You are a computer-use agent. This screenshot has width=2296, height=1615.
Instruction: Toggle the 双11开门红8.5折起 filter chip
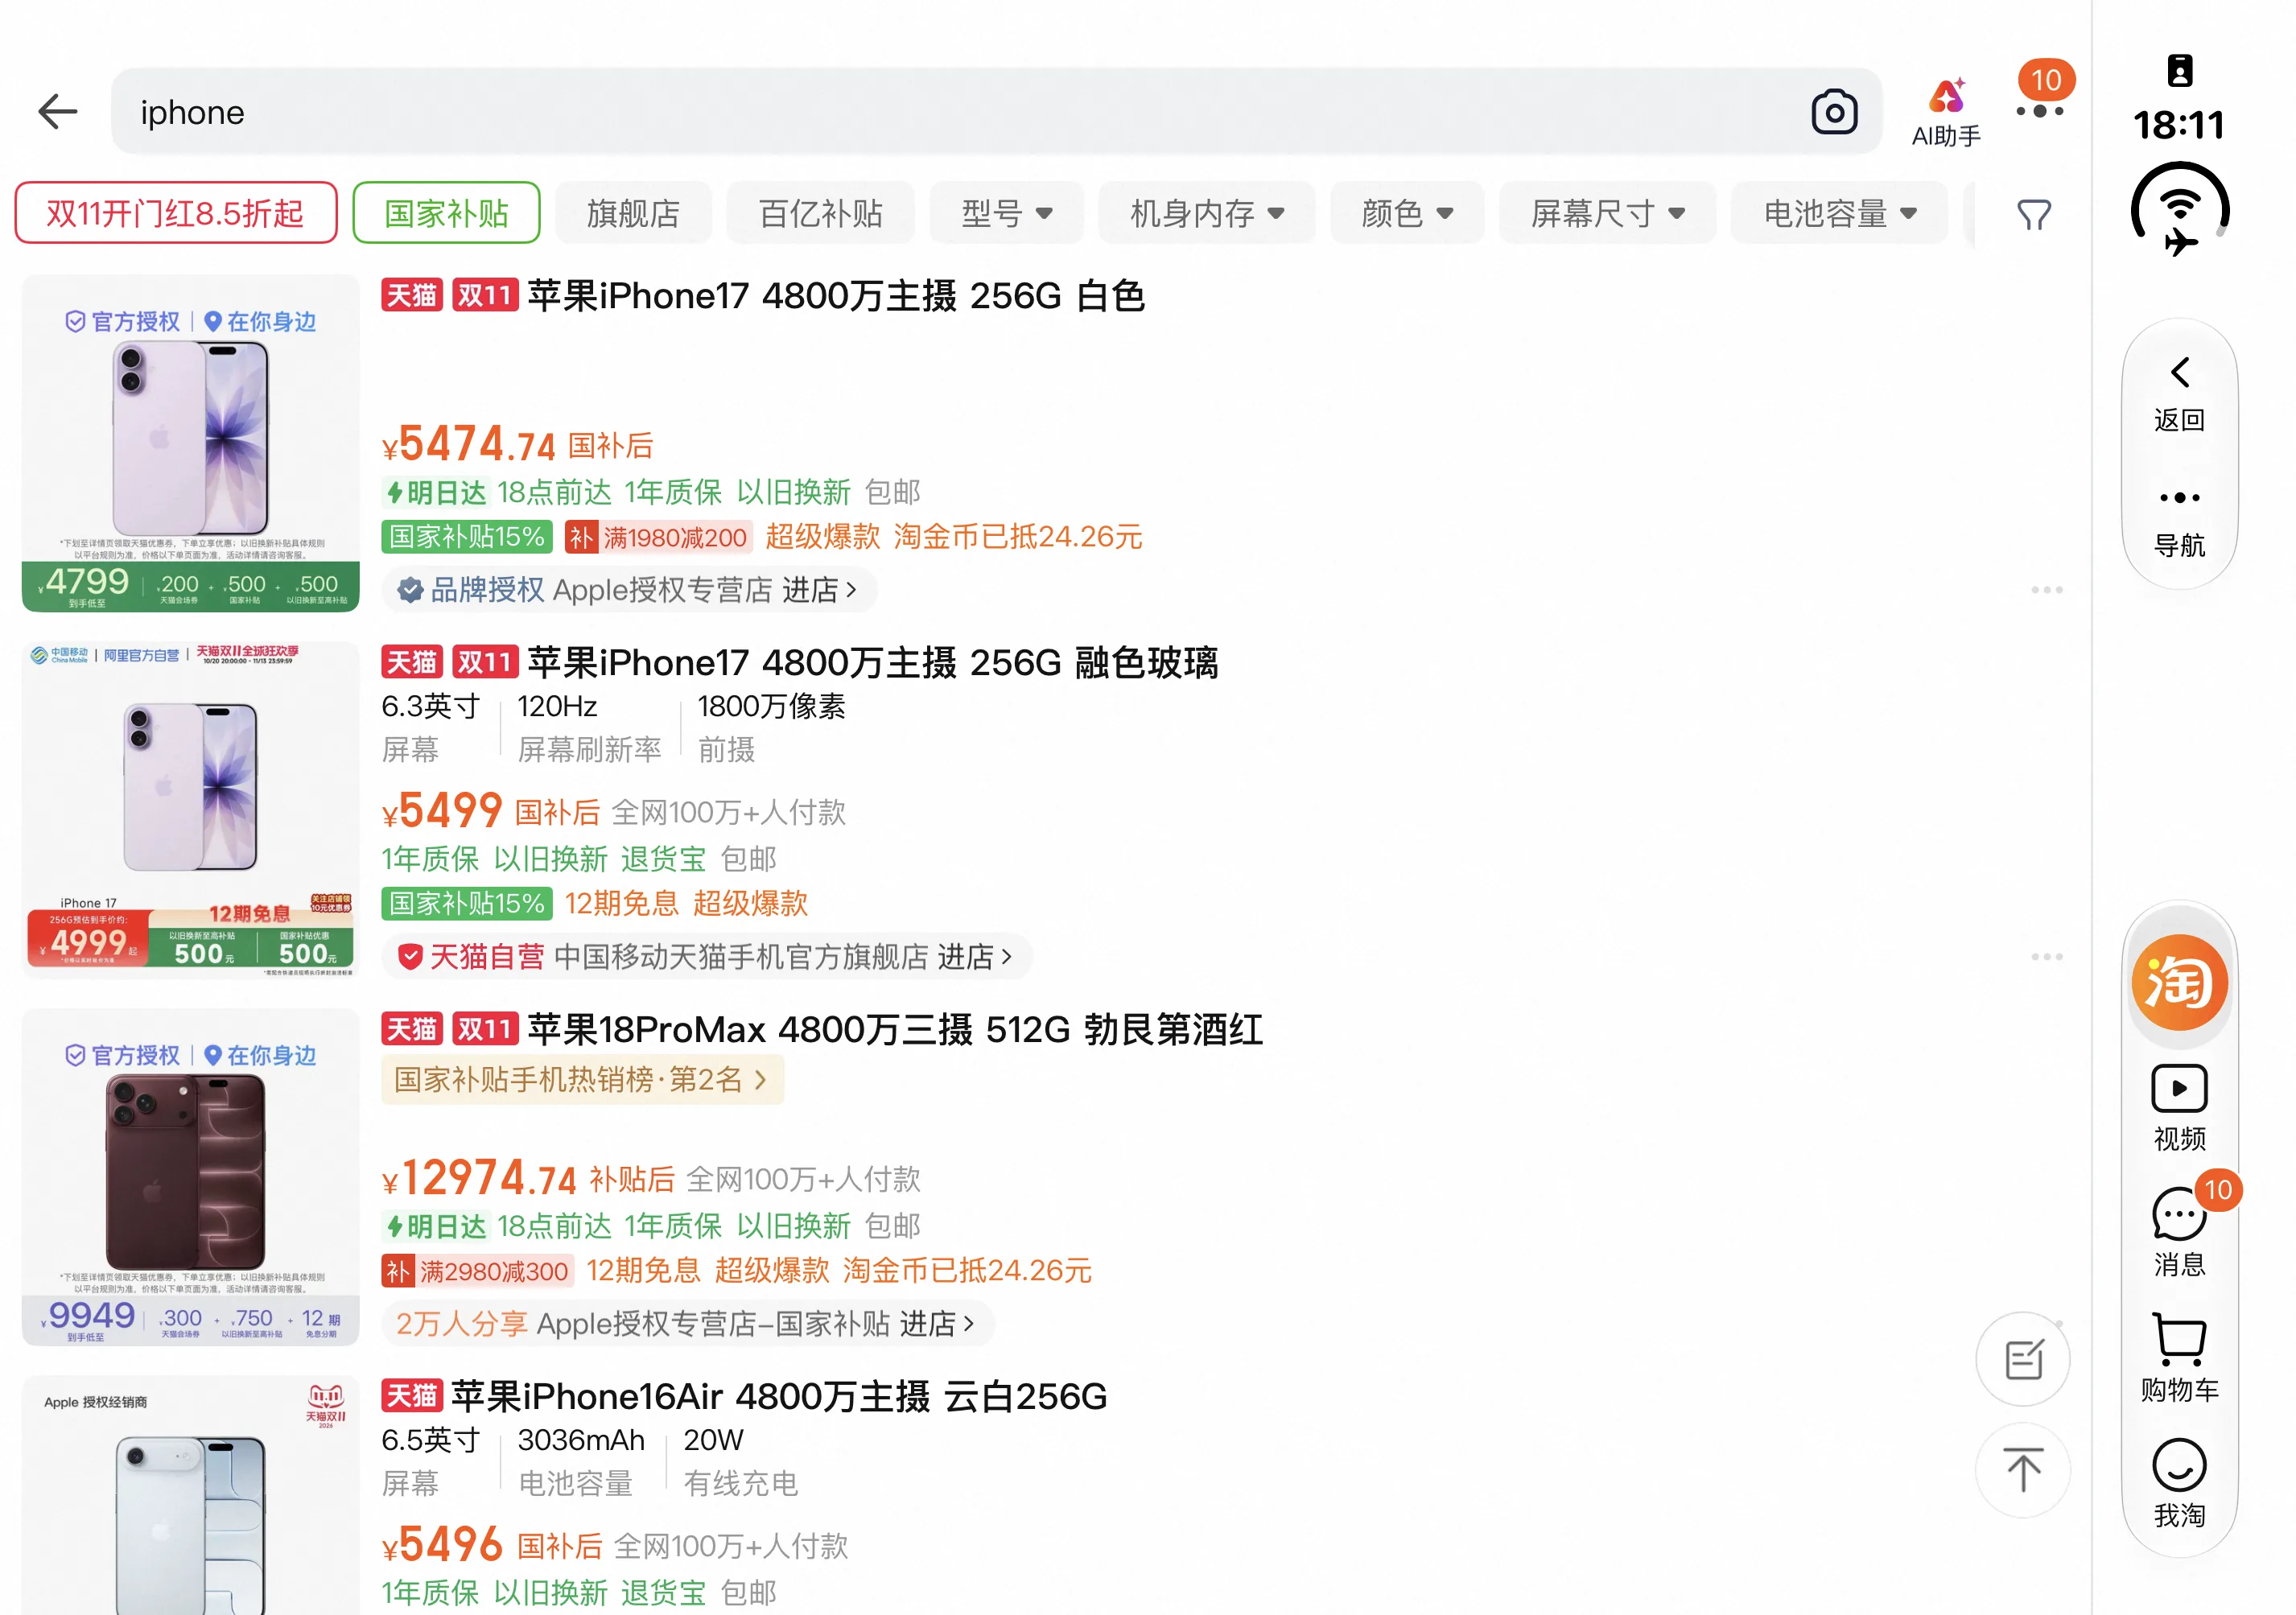(x=175, y=213)
